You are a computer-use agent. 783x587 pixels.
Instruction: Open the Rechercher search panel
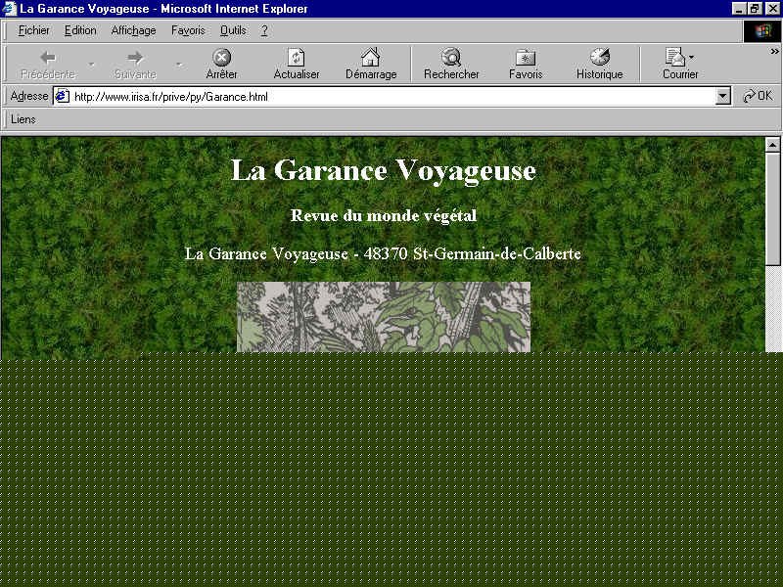click(451, 65)
